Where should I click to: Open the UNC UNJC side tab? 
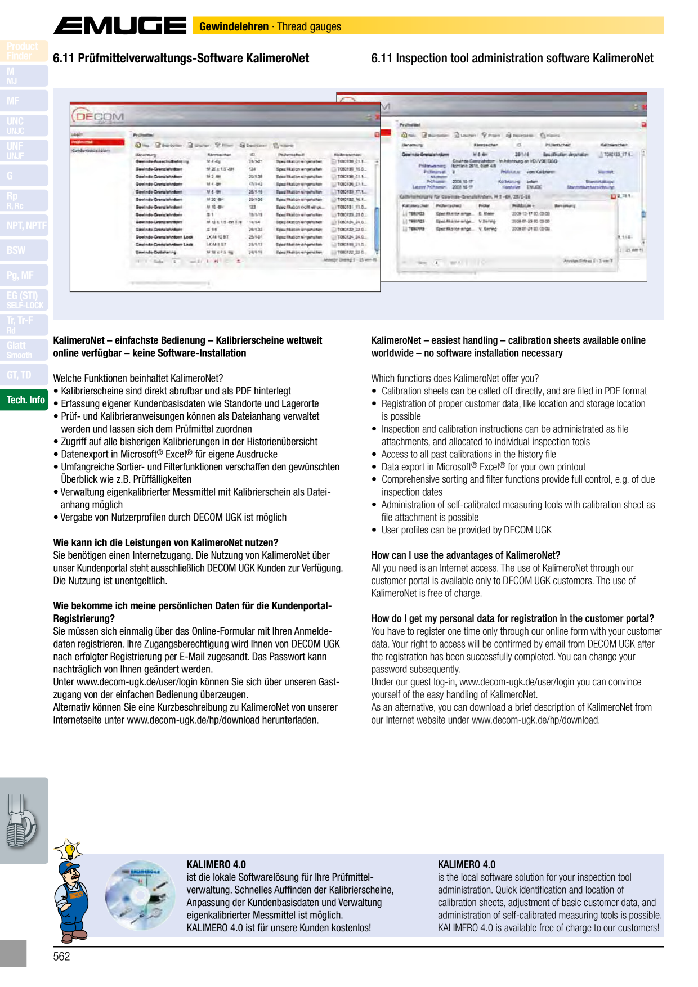click(x=24, y=125)
